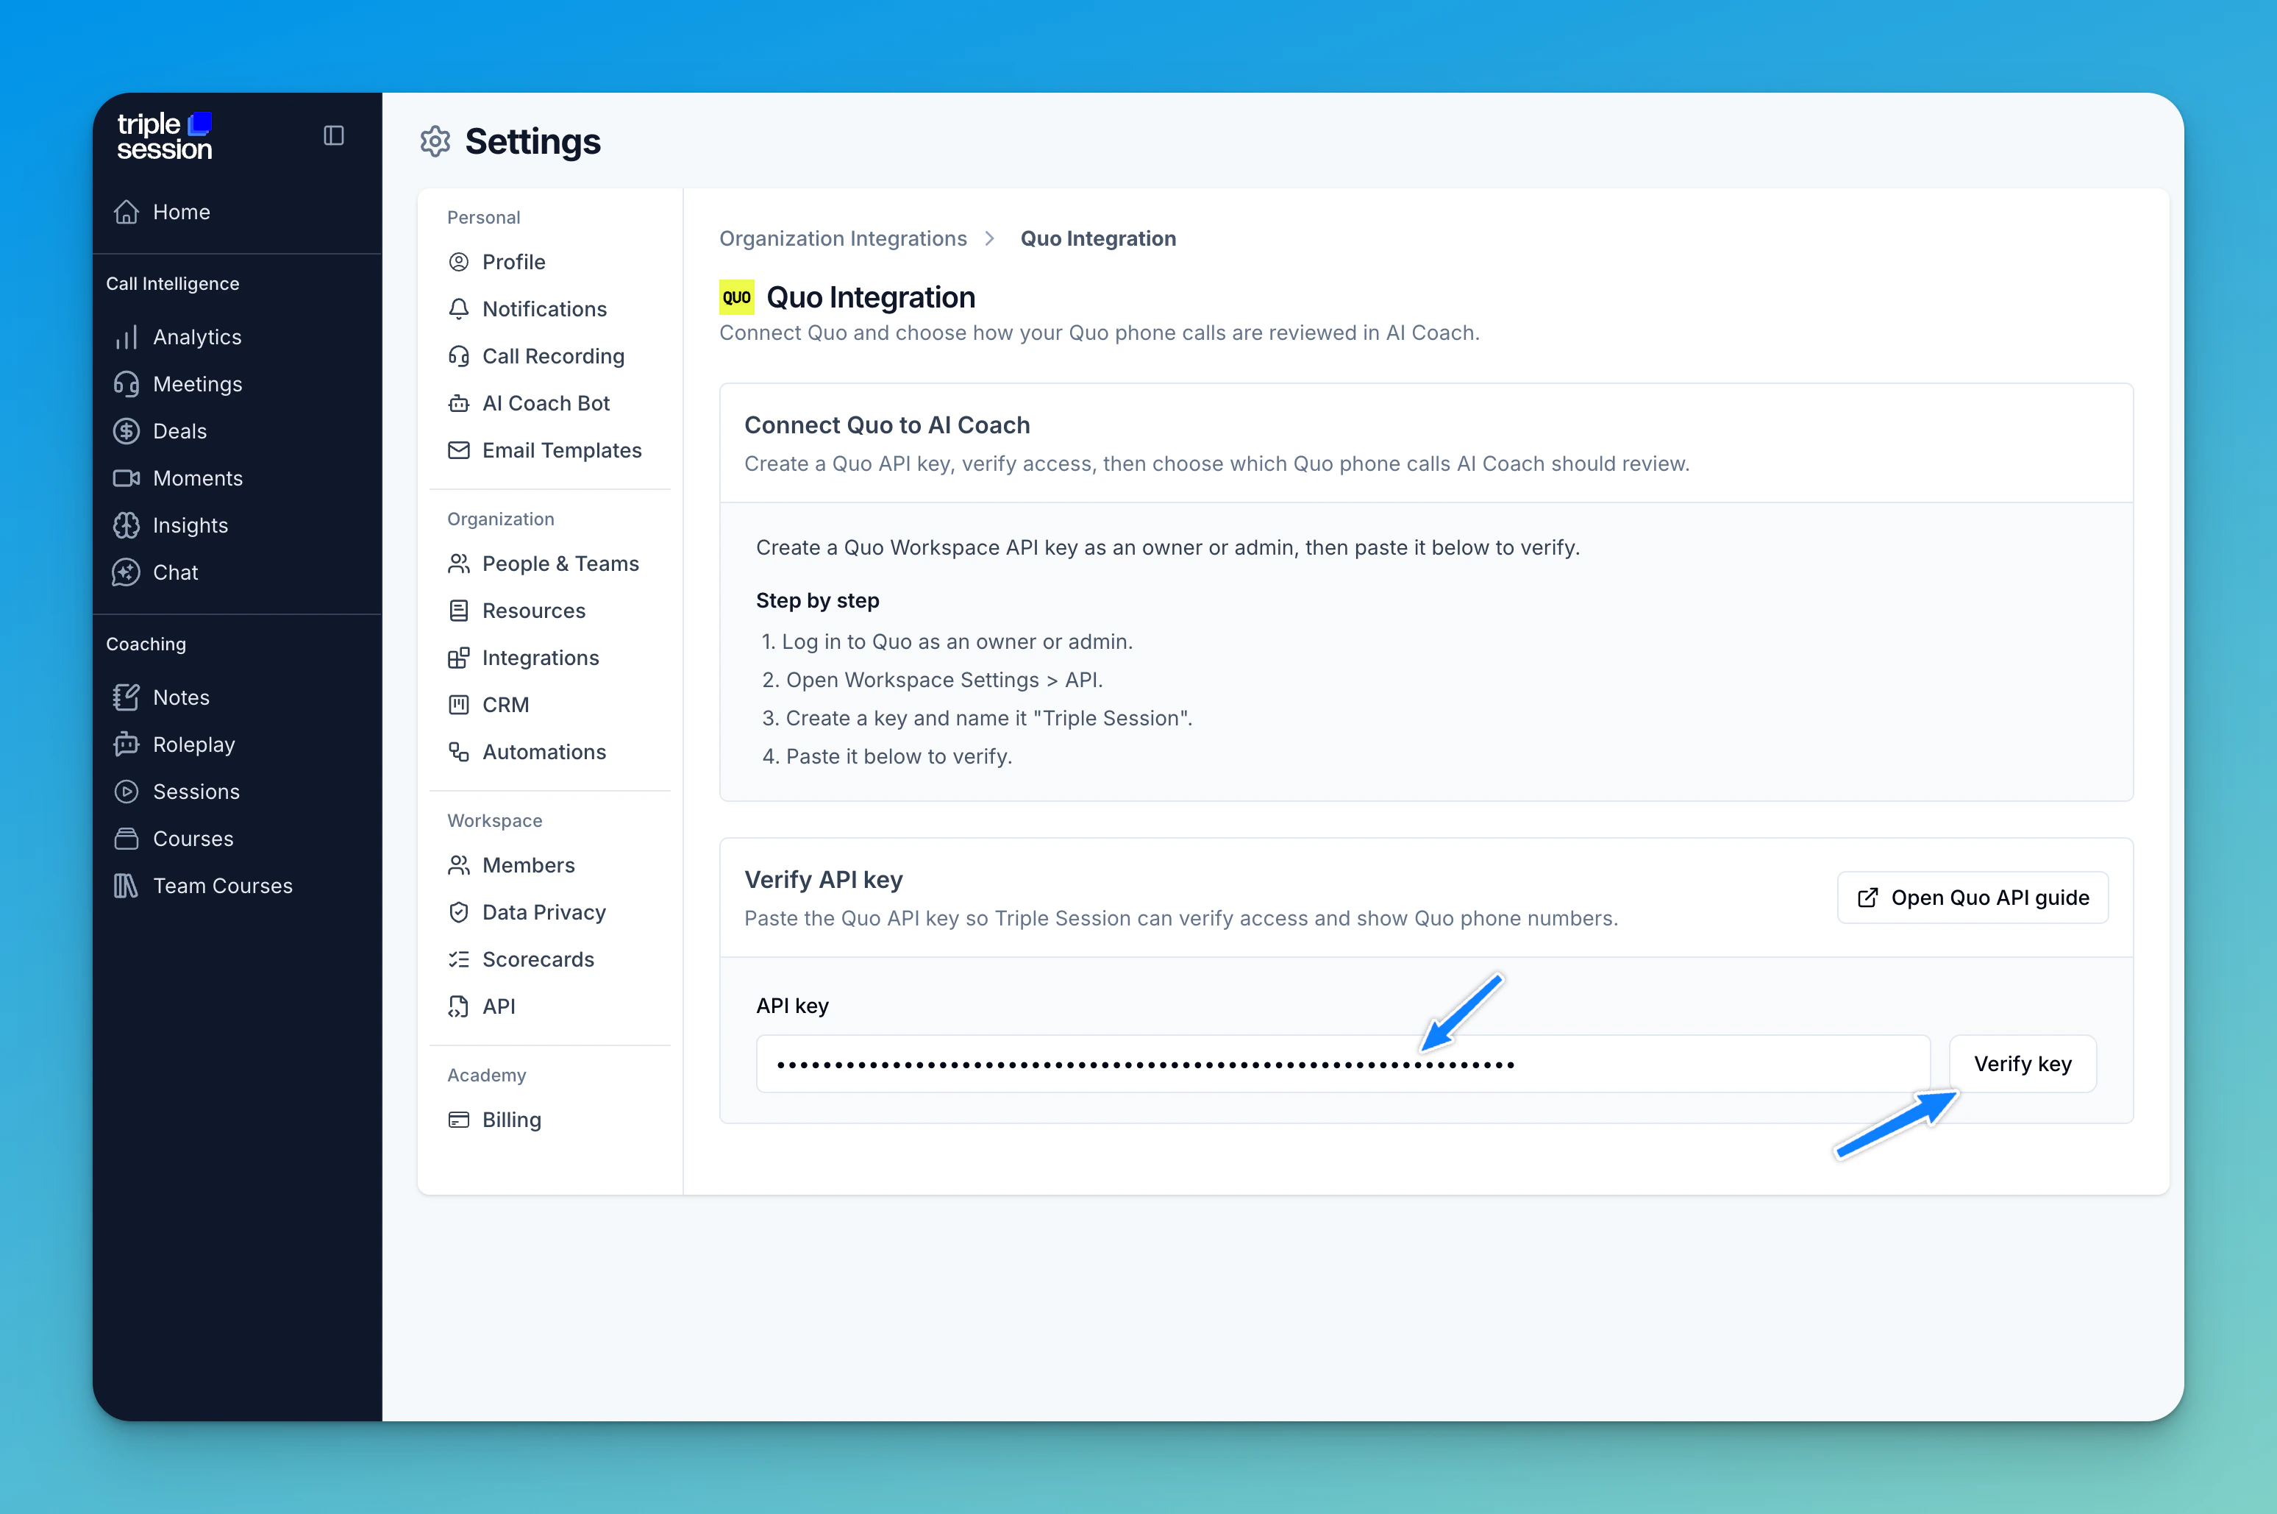
Task: Open Home via house icon
Action: 126,211
